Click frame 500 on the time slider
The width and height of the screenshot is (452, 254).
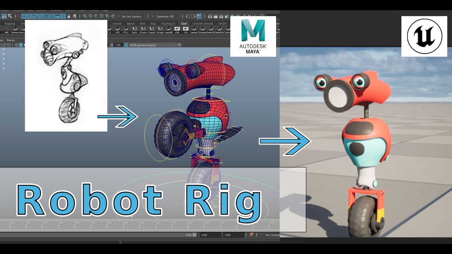pyautogui.click(x=93, y=225)
